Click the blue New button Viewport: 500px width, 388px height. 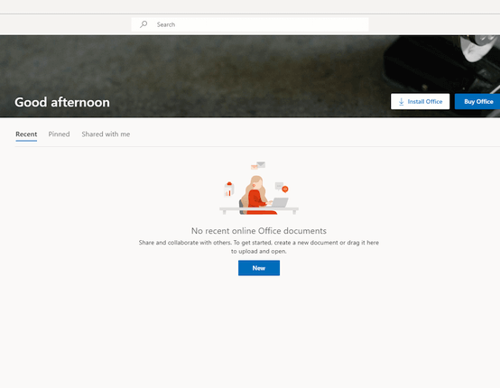(x=259, y=268)
